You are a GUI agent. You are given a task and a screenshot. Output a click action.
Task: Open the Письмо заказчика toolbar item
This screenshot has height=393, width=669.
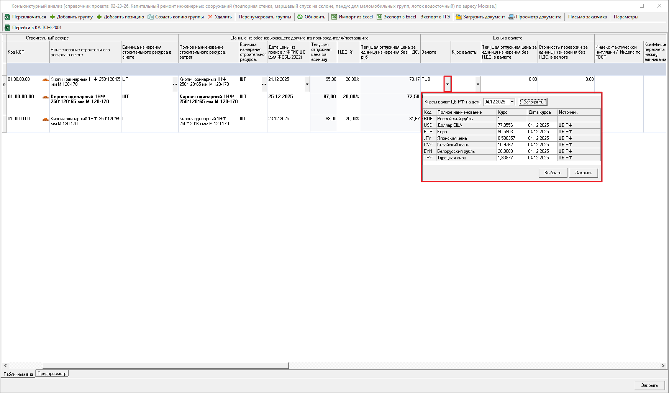pyautogui.click(x=587, y=17)
